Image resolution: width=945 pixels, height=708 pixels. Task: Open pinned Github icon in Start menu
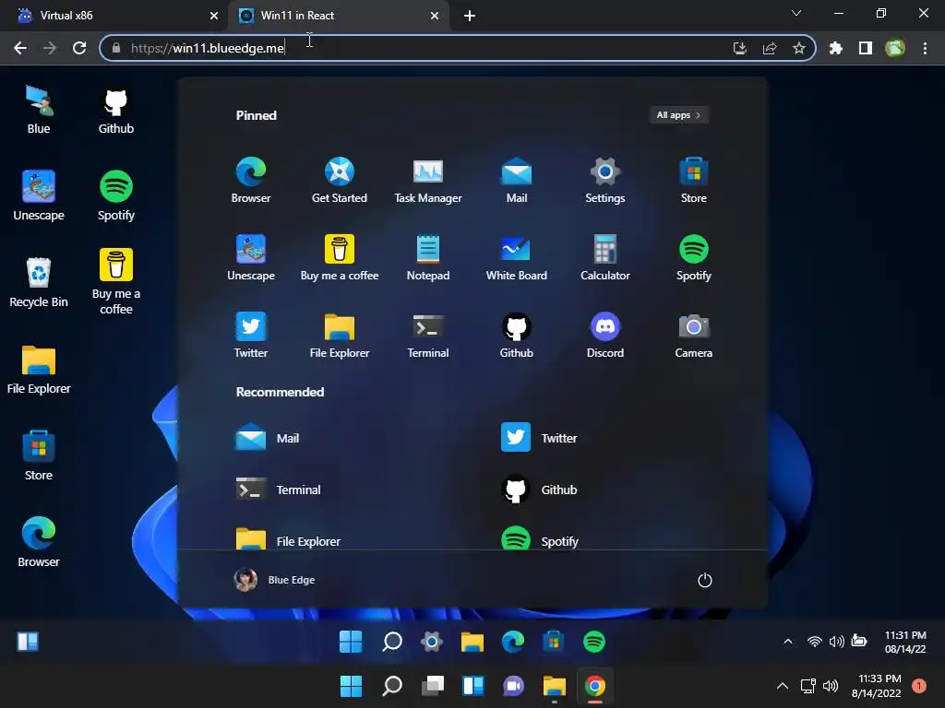(517, 327)
